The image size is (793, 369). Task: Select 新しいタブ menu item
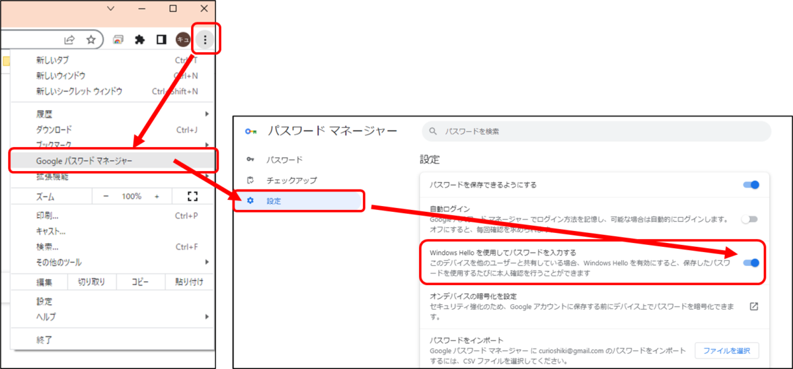(x=113, y=60)
